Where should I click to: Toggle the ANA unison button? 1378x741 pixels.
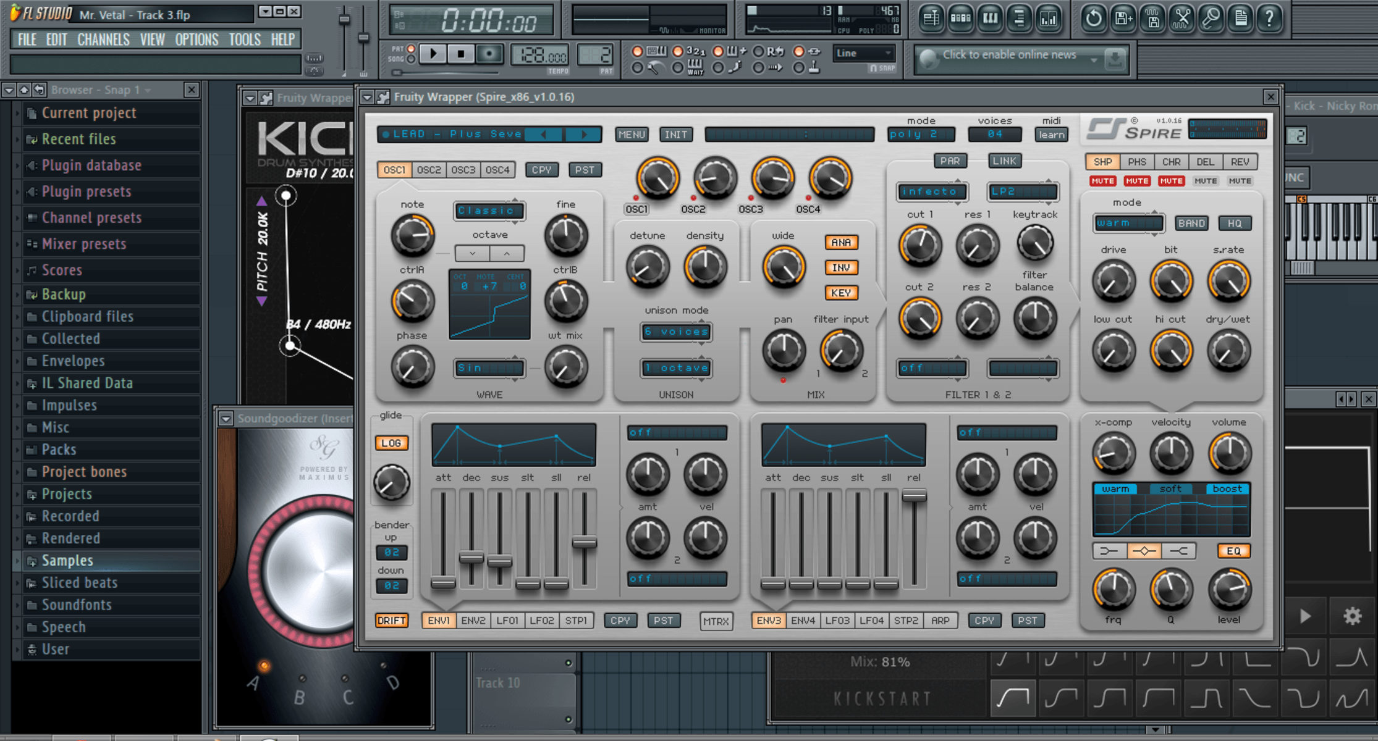click(841, 243)
